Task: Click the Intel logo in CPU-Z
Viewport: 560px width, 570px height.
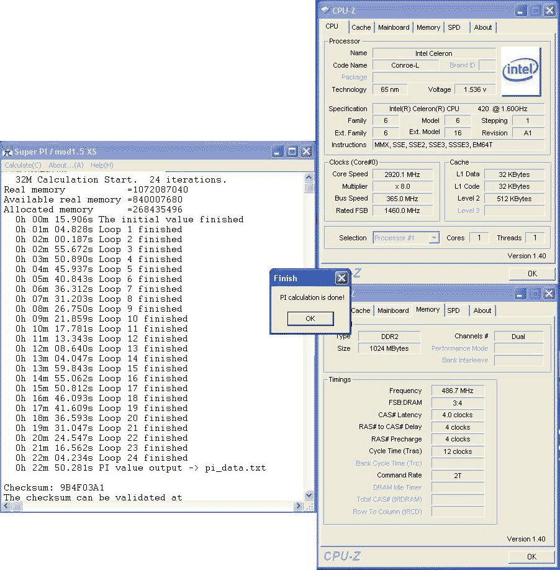Action: click(521, 71)
